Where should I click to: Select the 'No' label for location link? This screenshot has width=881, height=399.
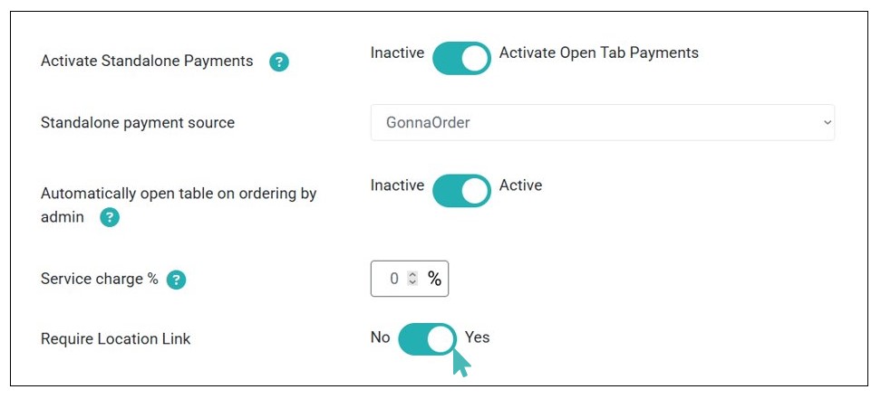pyautogui.click(x=380, y=337)
